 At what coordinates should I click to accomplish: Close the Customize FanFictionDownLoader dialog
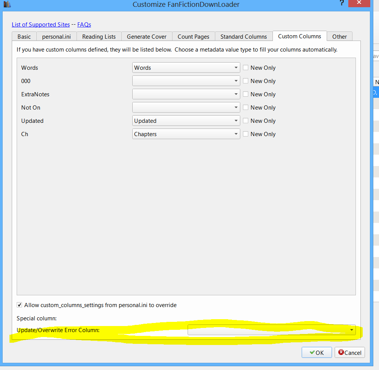pos(359,3)
